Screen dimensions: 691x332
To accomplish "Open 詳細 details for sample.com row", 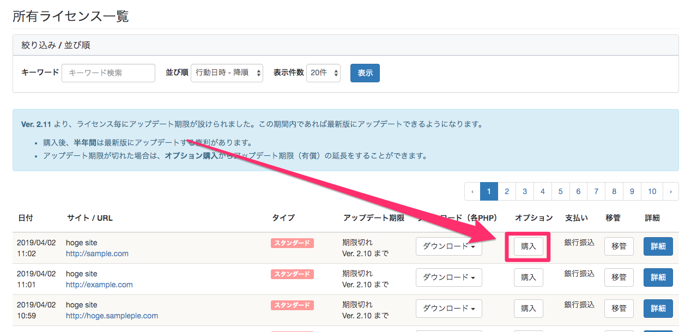I will coord(658,246).
